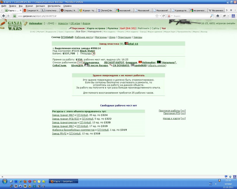Open worker sputnik80 profile

pos(140,65)
